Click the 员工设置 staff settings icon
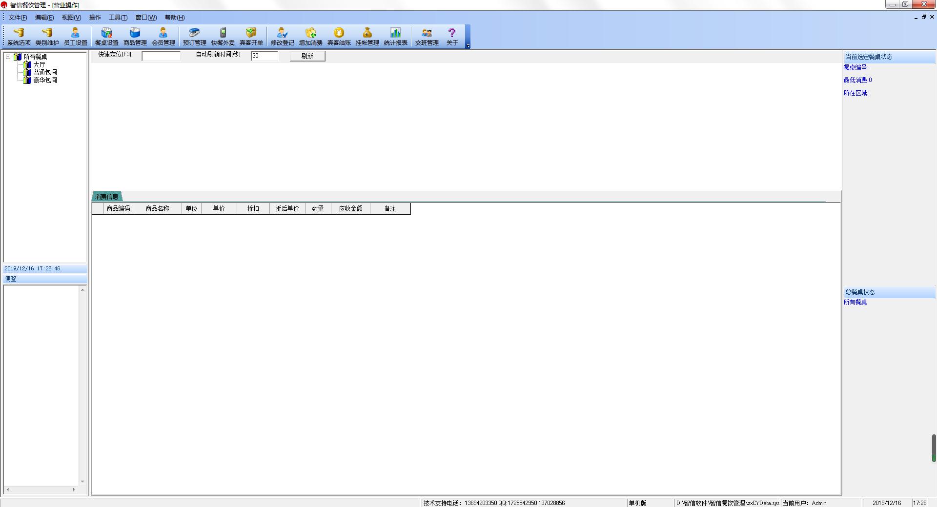937x507 pixels. click(x=75, y=36)
